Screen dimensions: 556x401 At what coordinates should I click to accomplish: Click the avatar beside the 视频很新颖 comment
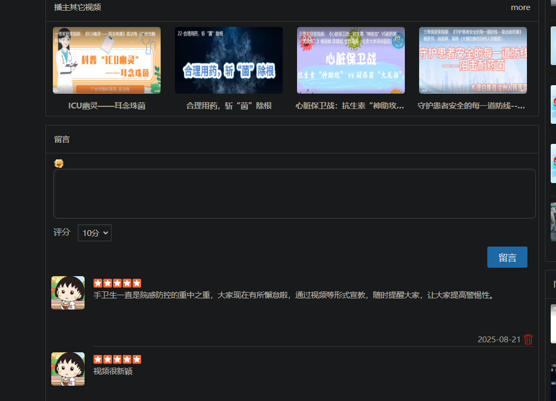[68, 369]
